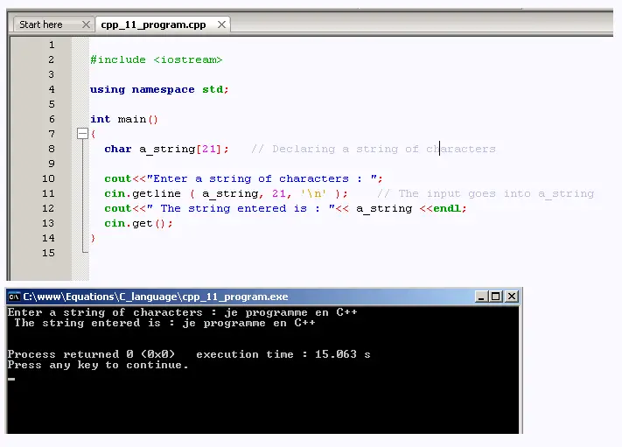Screen dimensions: 622x447
Task: Close the cpp_11_program.exe console window
Action: tap(512, 297)
